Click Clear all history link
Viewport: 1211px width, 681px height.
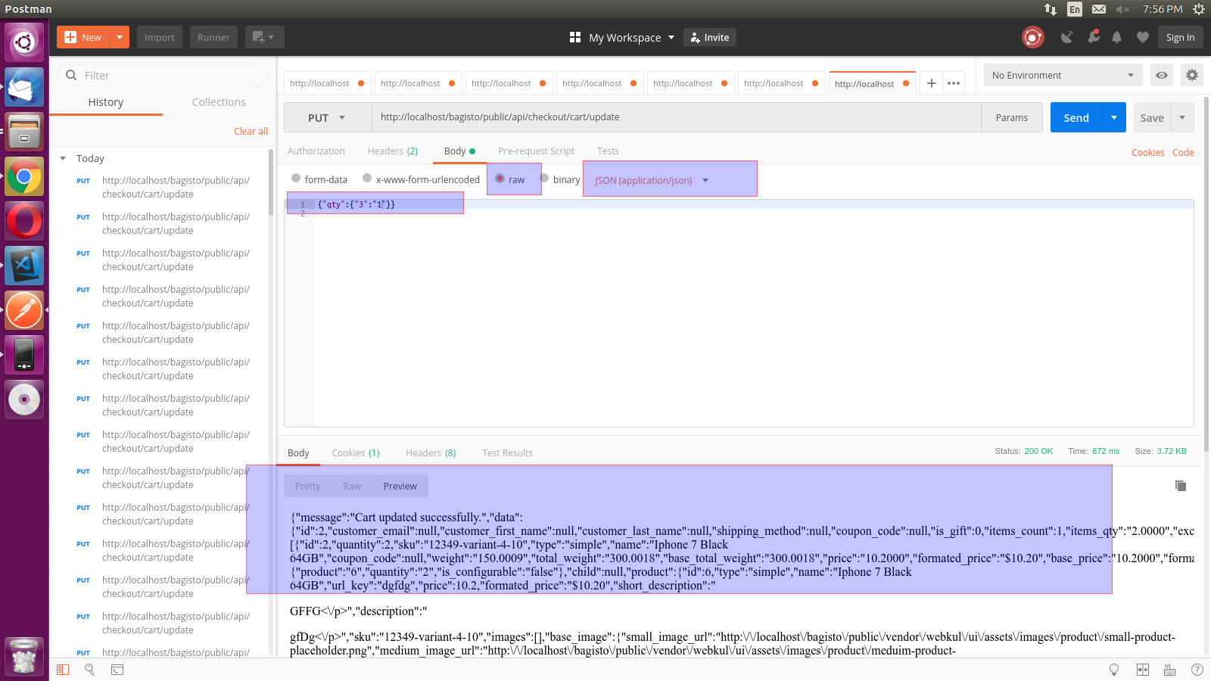(x=251, y=131)
